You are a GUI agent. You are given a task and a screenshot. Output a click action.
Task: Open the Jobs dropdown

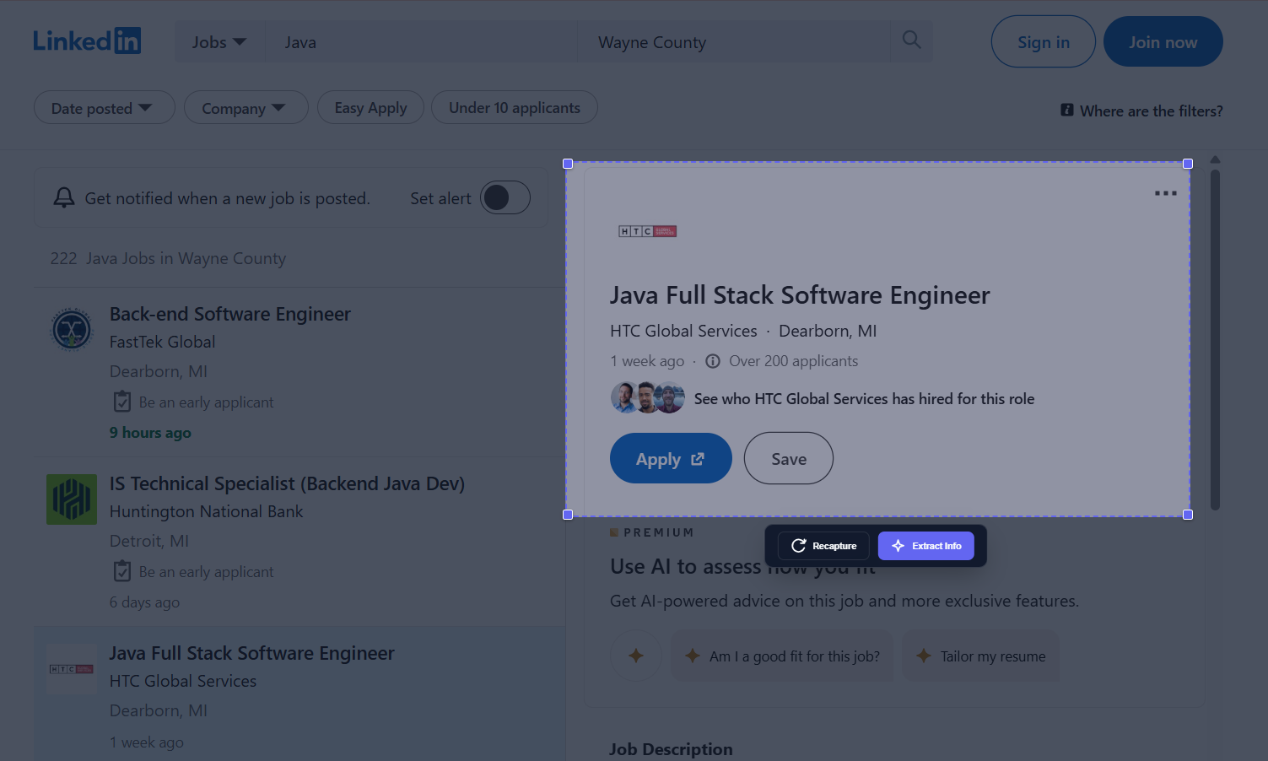[219, 41]
